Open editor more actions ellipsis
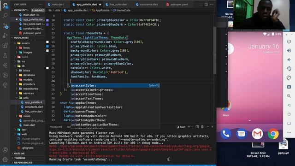295x166 pixels. point(212,4)
